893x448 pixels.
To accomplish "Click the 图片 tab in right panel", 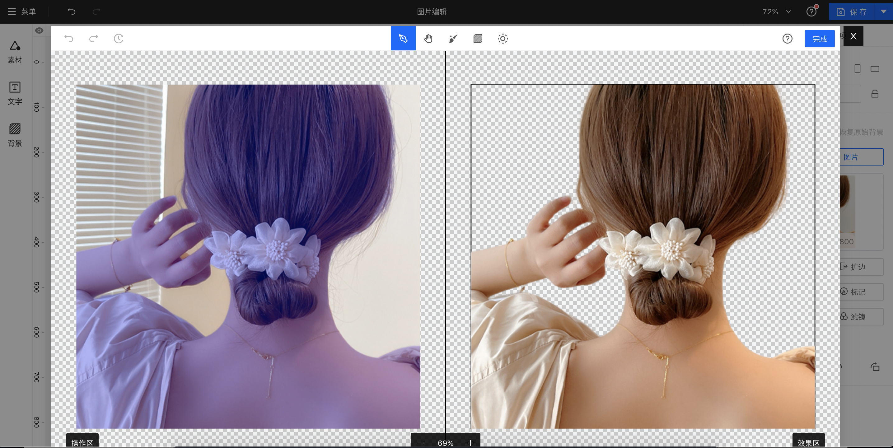I will [862, 157].
